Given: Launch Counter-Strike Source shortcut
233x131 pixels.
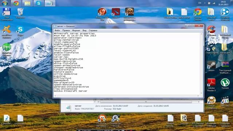Looking at the screenshot, I should [116, 120].
